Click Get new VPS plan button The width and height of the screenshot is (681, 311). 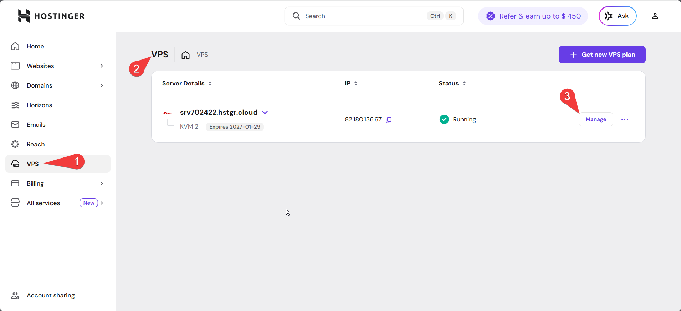602,55
